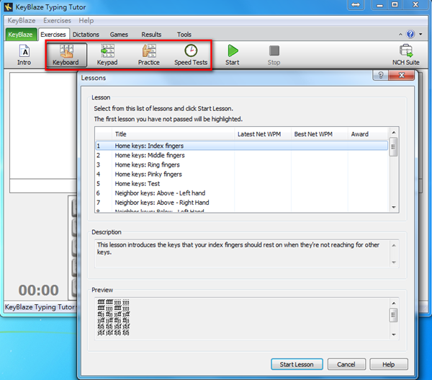The image size is (432, 380).
Task: Click the Start Lesson button
Action: pos(297,364)
